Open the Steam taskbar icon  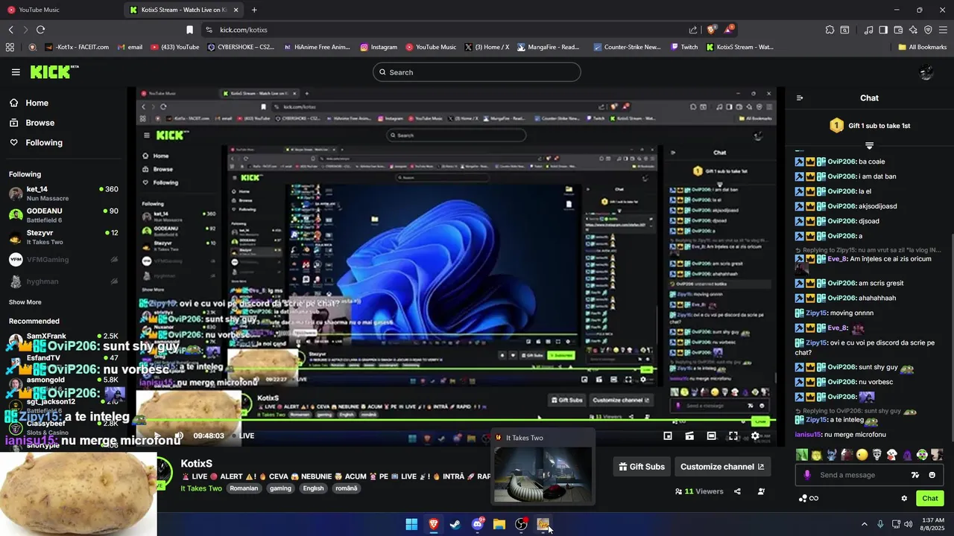click(x=455, y=524)
